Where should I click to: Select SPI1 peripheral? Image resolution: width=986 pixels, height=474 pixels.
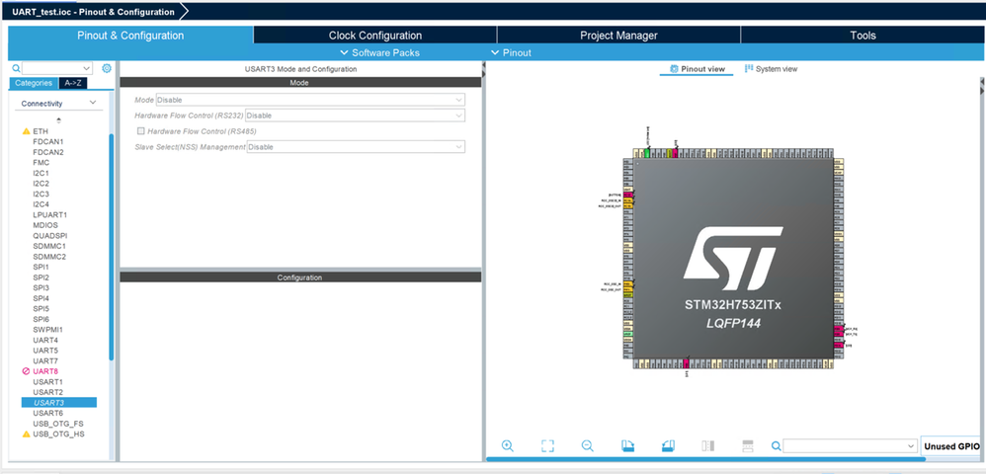[x=41, y=268]
